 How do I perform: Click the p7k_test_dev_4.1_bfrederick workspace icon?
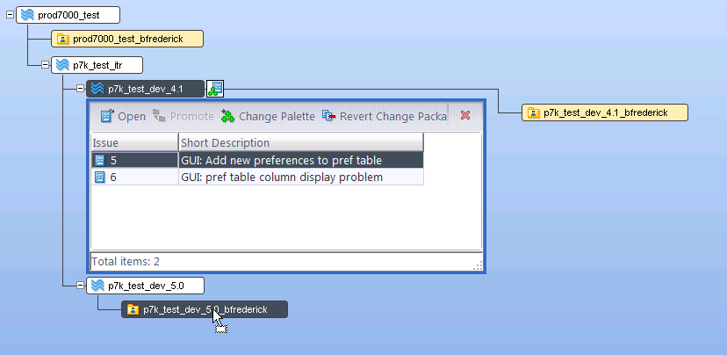click(x=533, y=112)
